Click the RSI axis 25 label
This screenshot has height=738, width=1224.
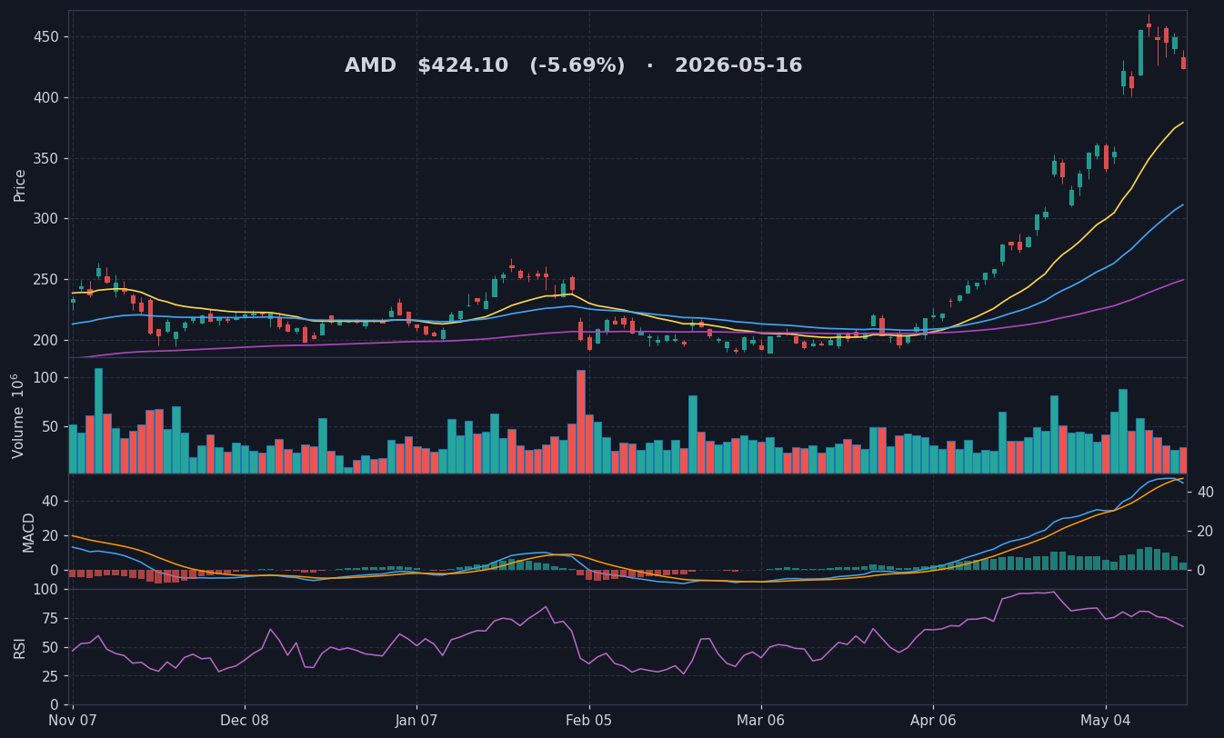coord(51,676)
